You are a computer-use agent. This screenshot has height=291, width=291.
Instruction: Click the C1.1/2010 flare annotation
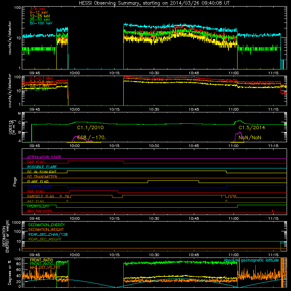tap(90, 128)
